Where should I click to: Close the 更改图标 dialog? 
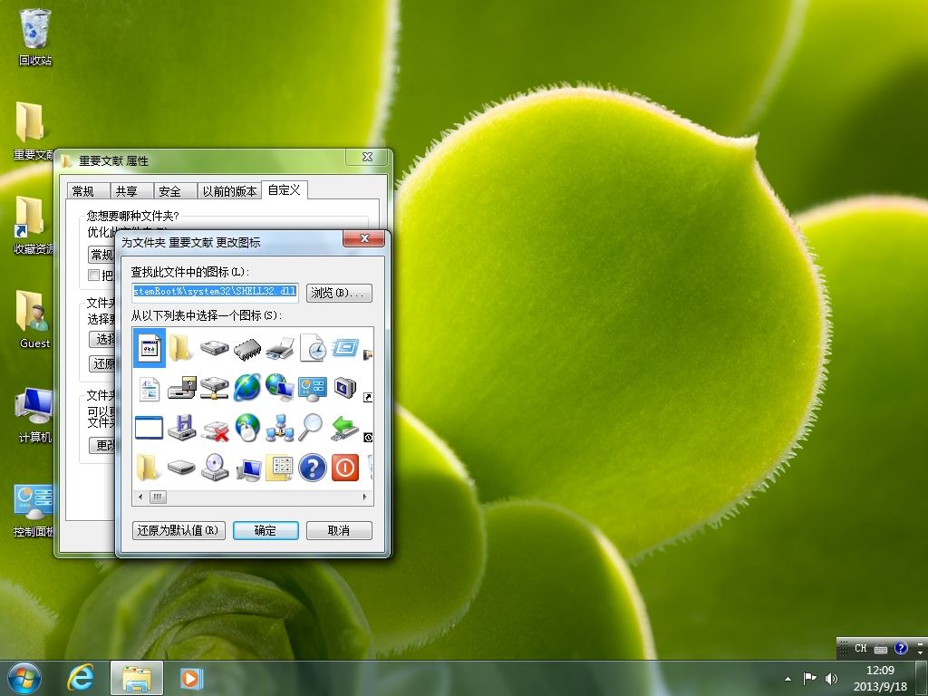pyautogui.click(x=364, y=238)
